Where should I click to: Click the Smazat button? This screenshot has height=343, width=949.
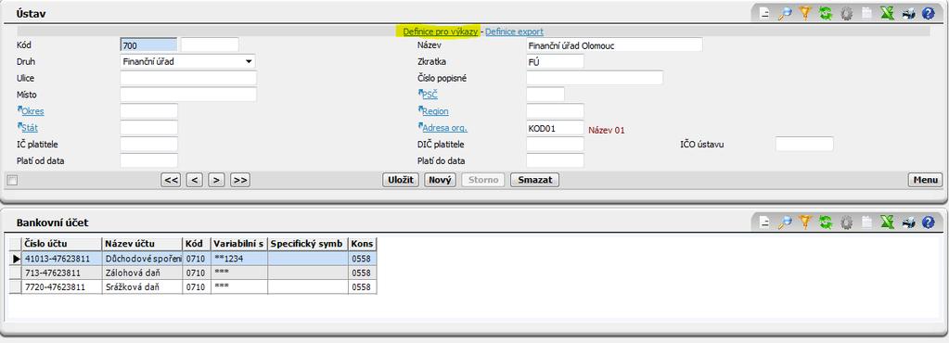535,180
